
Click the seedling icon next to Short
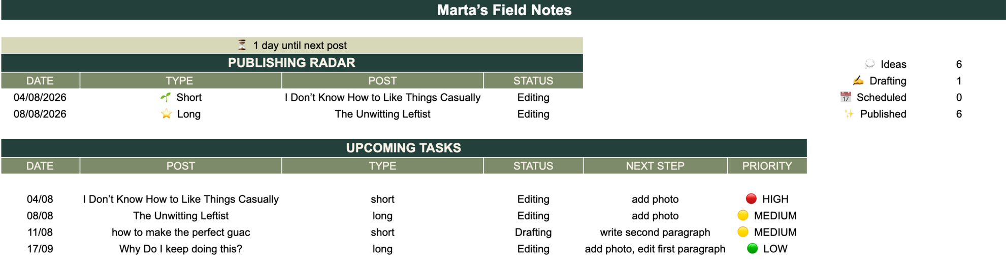pos(166,97)
